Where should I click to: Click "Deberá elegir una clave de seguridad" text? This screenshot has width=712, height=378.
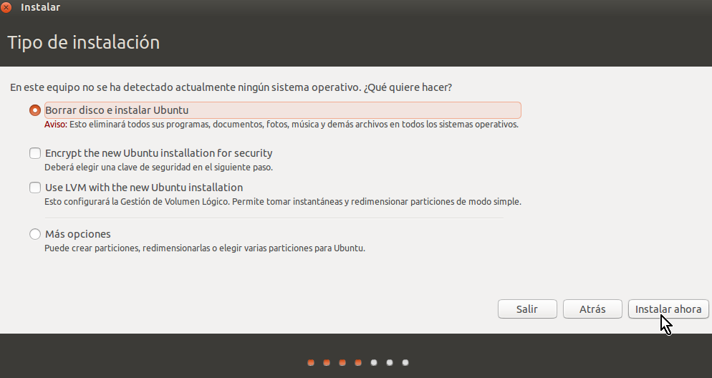coord(158,168)
